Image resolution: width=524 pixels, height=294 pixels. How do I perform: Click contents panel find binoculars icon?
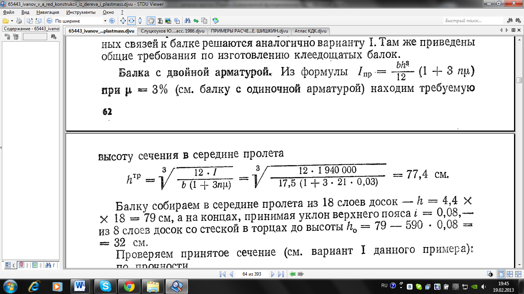tap(54, 37)
